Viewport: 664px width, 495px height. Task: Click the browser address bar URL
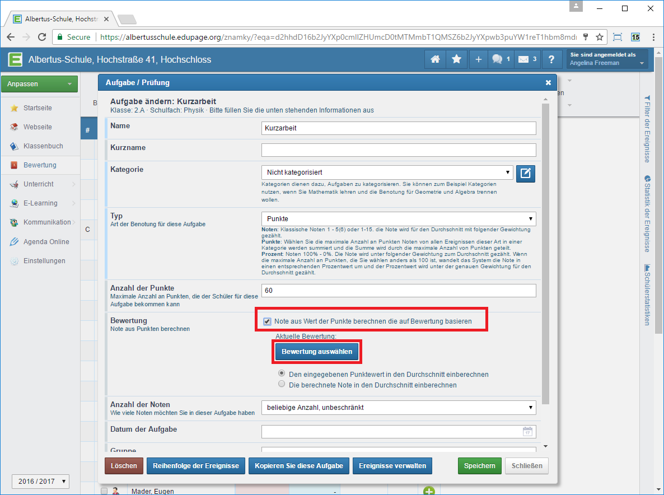[338, 38]
